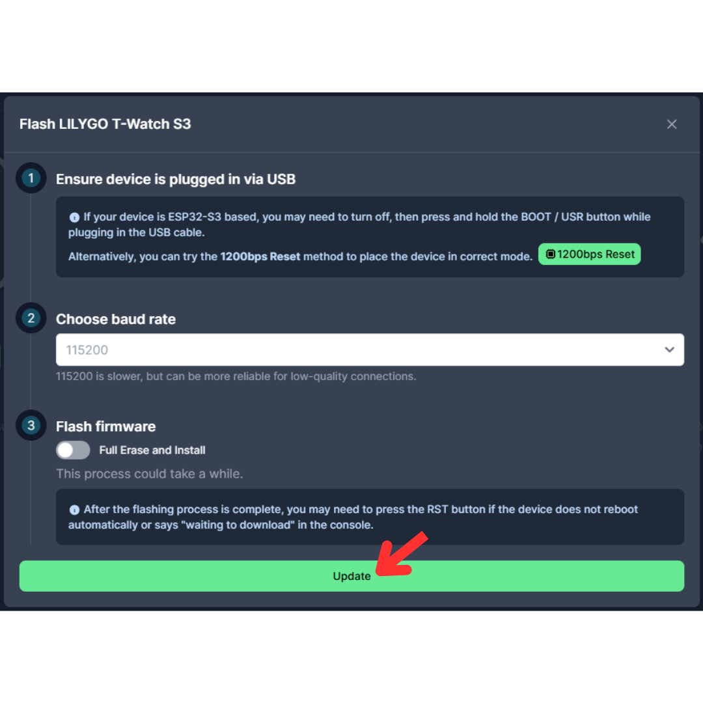Click the step 1 number badge
Screen dimensions: 703x703
pyautogui.click(x=31, y=178)
